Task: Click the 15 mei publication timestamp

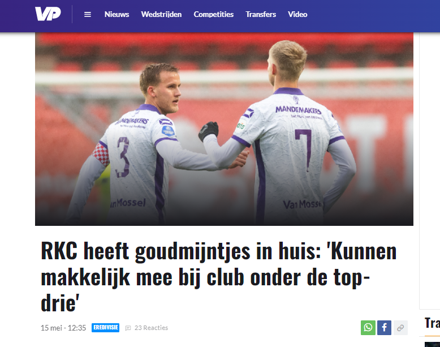Action: [x=63, y=328]
